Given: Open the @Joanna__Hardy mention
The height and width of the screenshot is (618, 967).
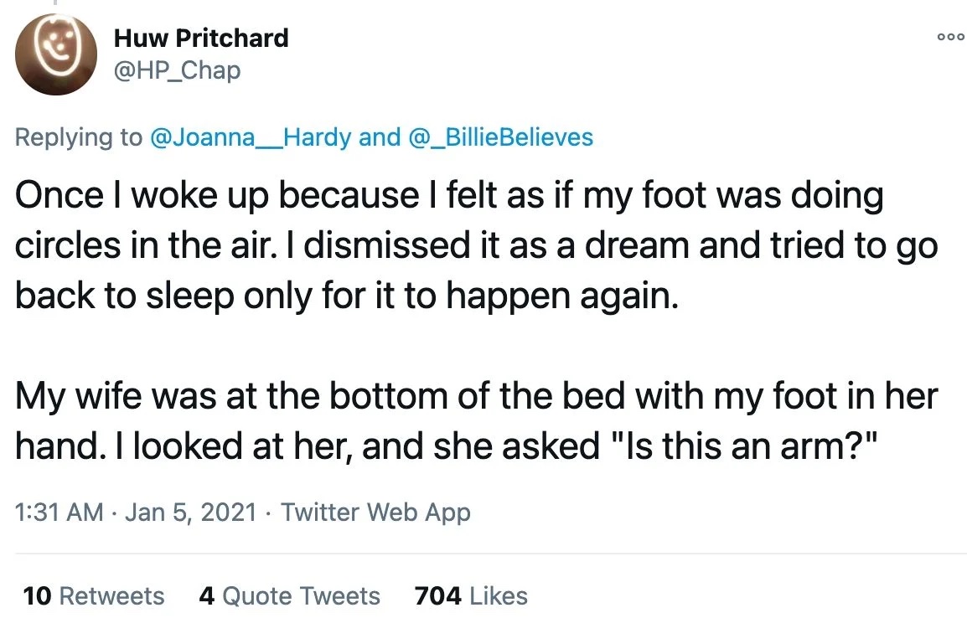Looking at the screenshot, I should [x=251, y=136].
